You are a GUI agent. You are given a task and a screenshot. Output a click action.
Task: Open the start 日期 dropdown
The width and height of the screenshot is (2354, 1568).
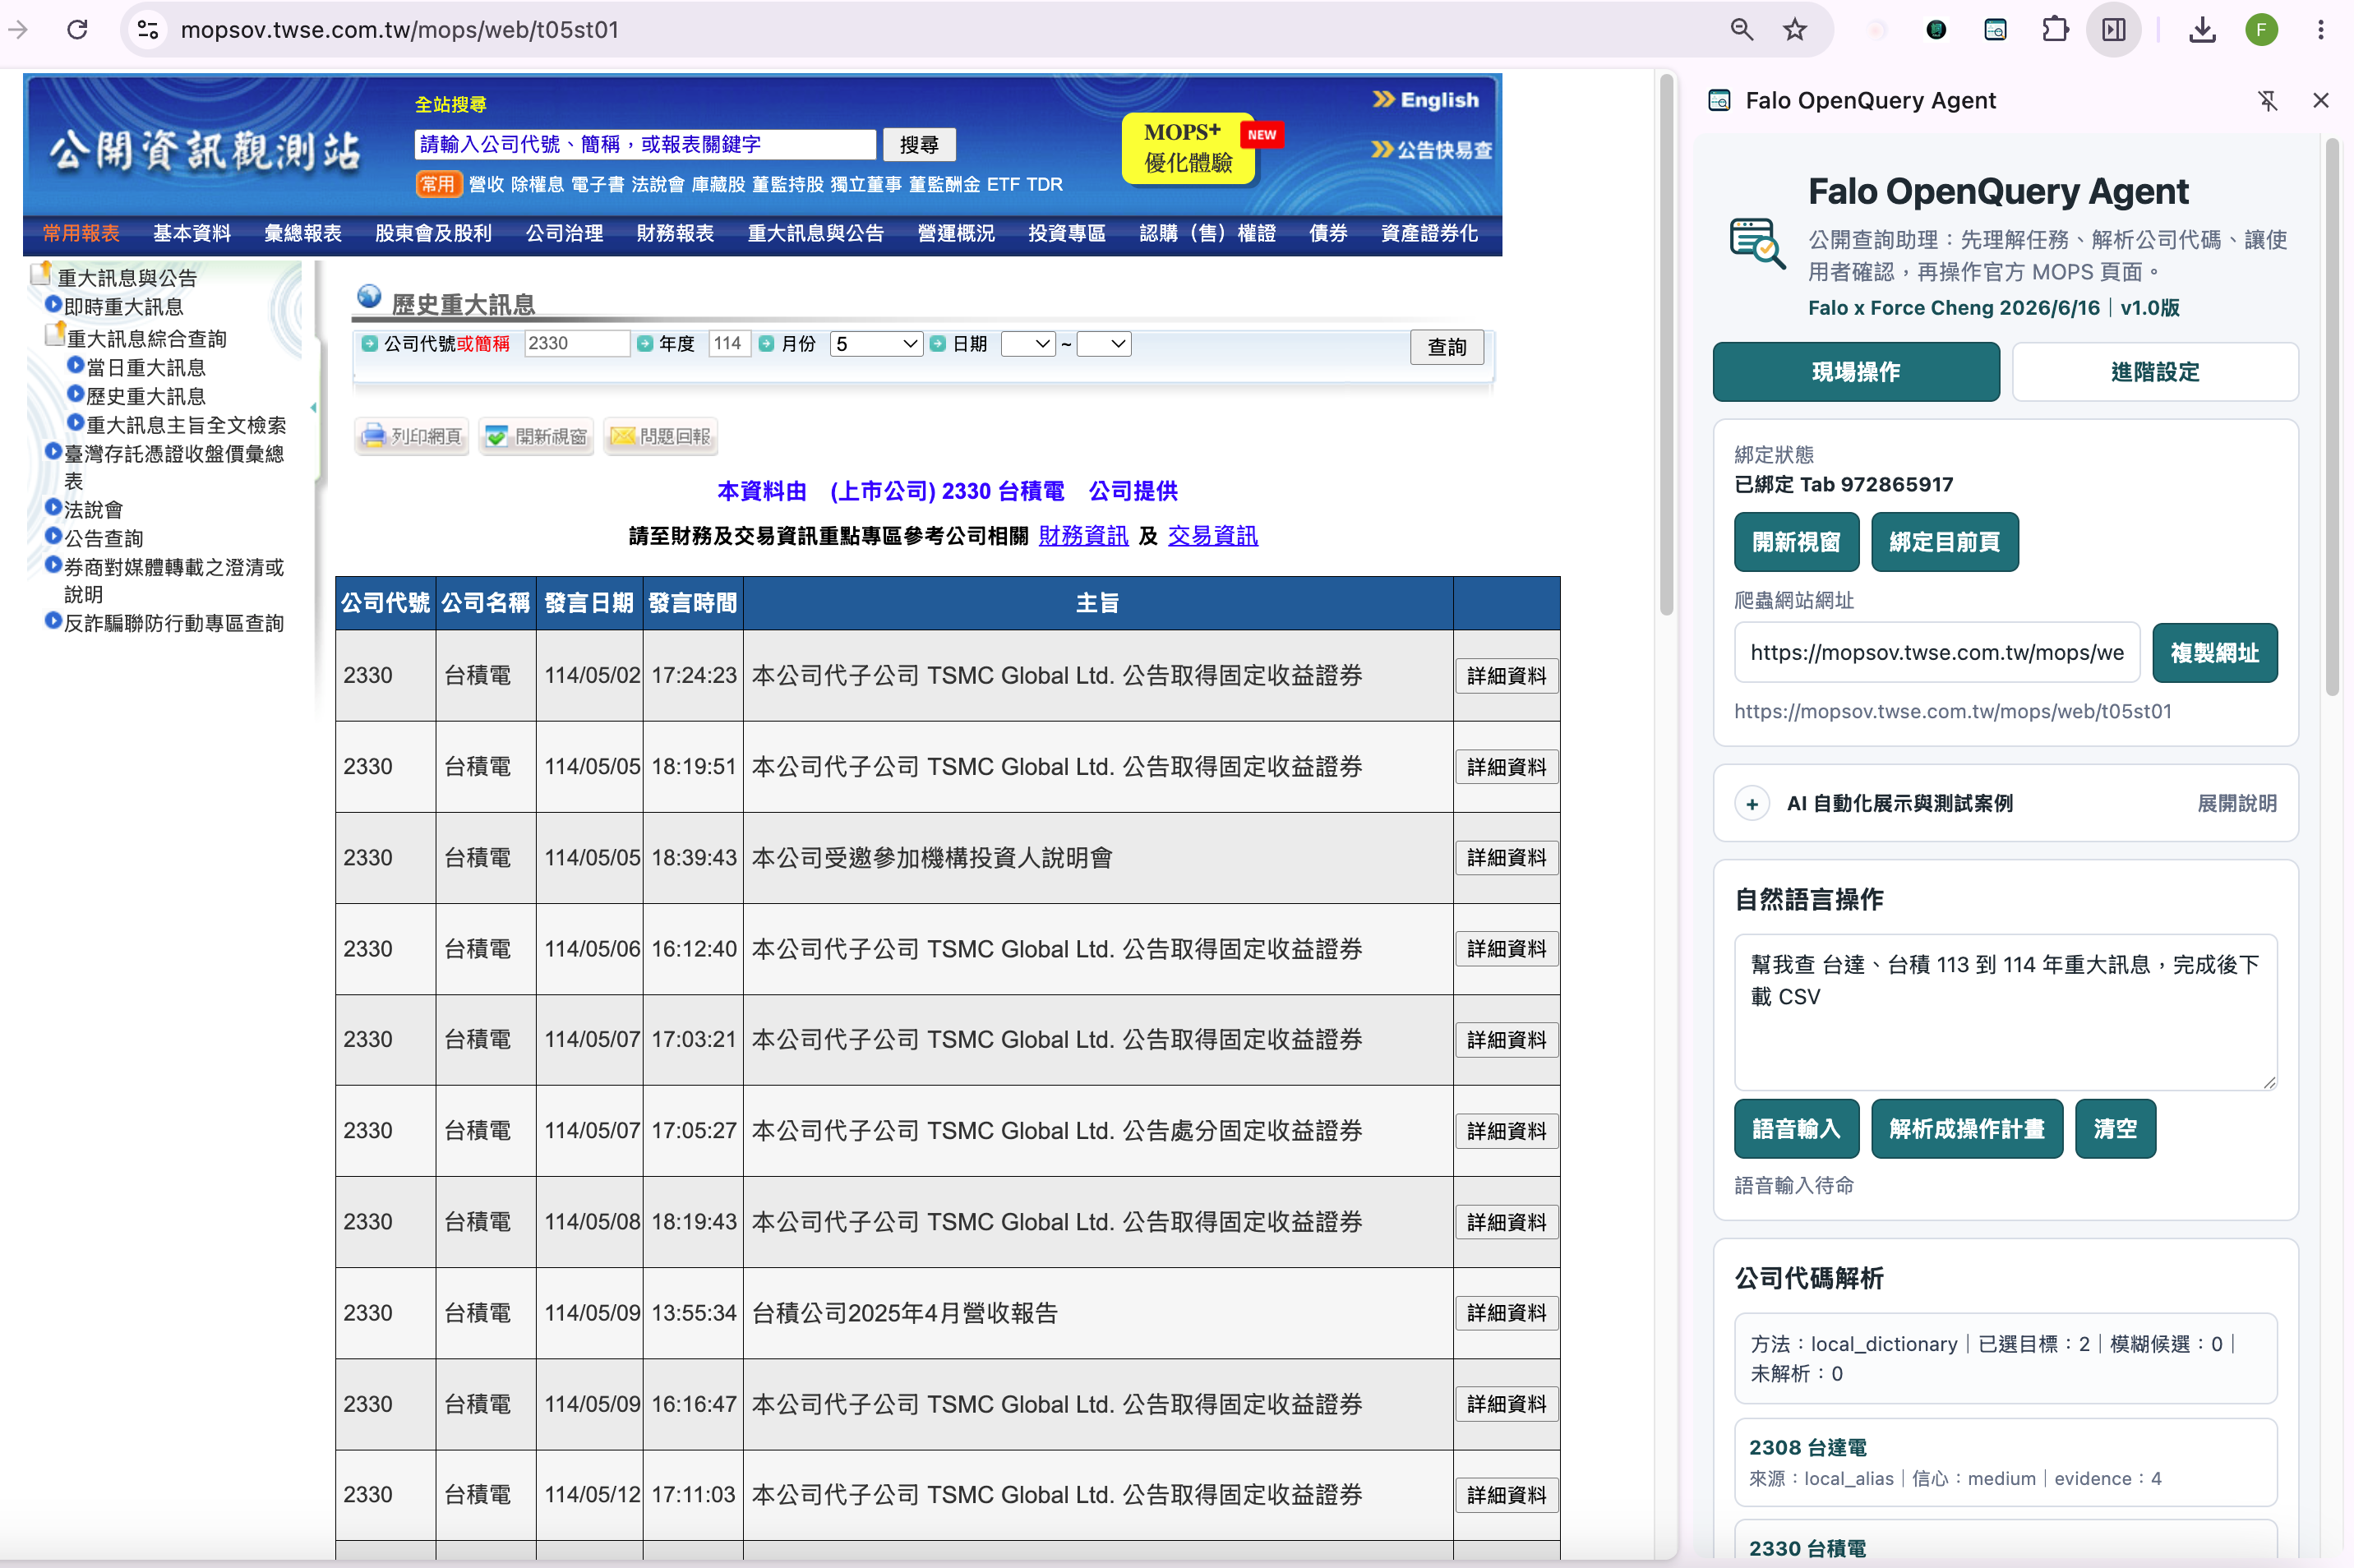point(1028,344)
